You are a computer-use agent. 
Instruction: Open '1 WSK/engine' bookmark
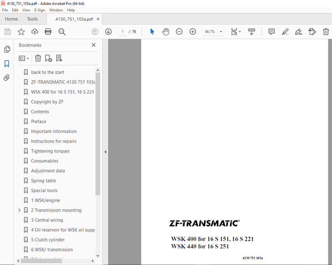click(46, 200)
